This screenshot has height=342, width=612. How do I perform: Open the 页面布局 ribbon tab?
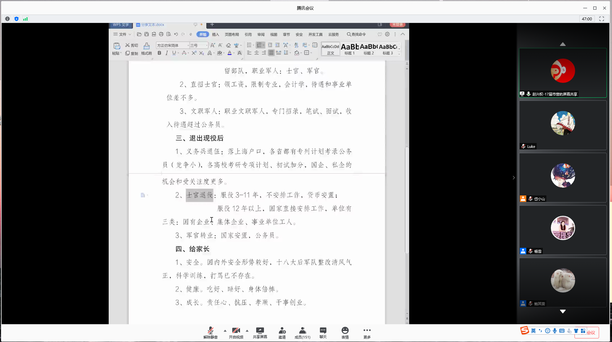click(x=232, y=34)
